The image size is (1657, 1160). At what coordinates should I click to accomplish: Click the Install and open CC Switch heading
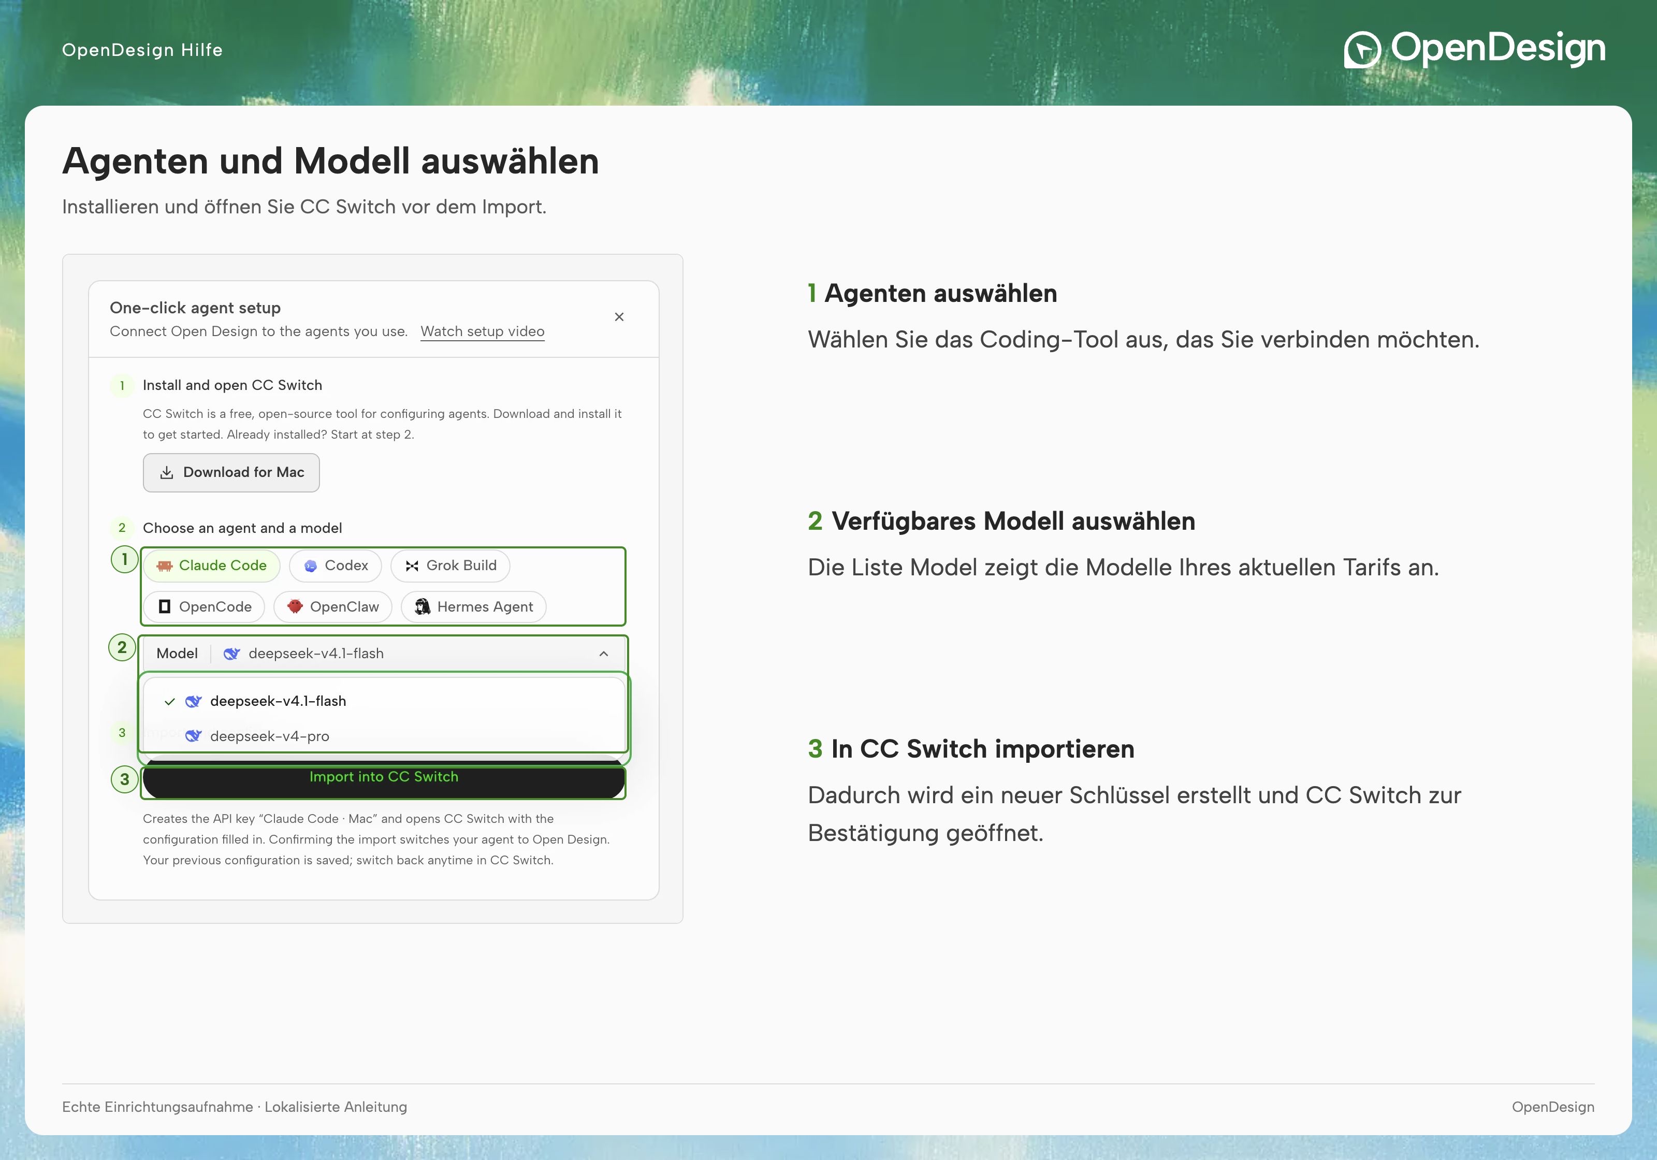click(x=232, y=385)
